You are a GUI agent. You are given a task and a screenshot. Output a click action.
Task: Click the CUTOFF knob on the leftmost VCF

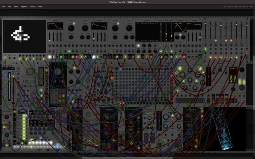pos(85,28)
